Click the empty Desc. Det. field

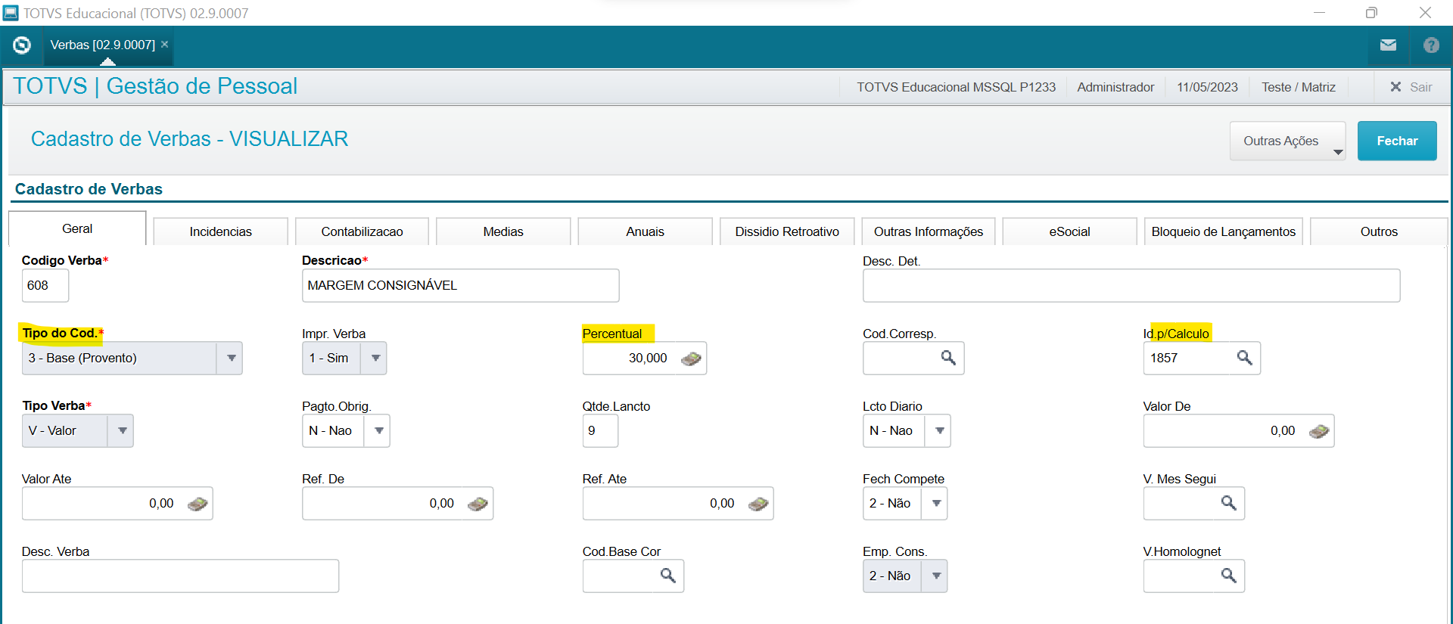(x=1131, y=286)
